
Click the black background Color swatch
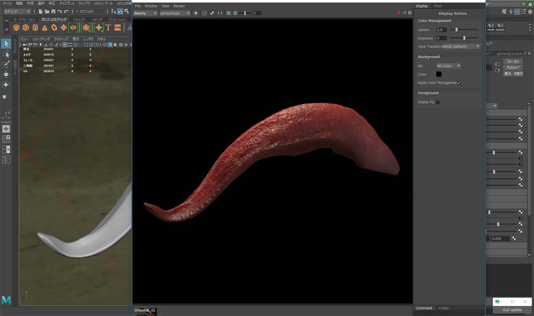pyautogui.click(x=439, y=74)
